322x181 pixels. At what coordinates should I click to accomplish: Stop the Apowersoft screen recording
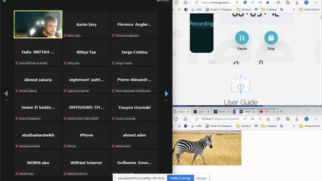(x=271, y=38)
